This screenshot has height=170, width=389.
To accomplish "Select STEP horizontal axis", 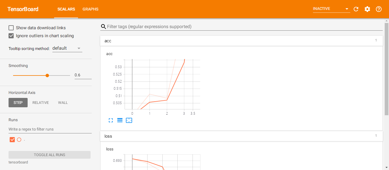I will click(x=18, y=103).
